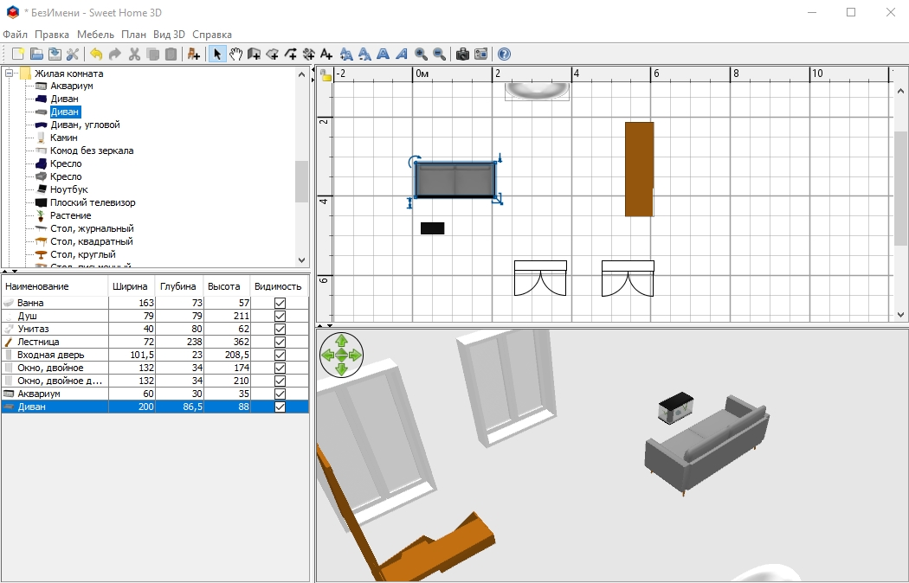Open the Create photo camera icon

[462, 54]
